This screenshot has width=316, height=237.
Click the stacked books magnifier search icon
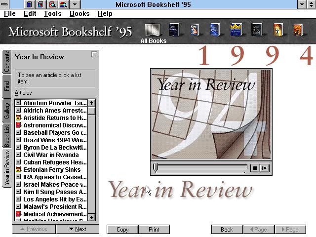coord(64,4)
